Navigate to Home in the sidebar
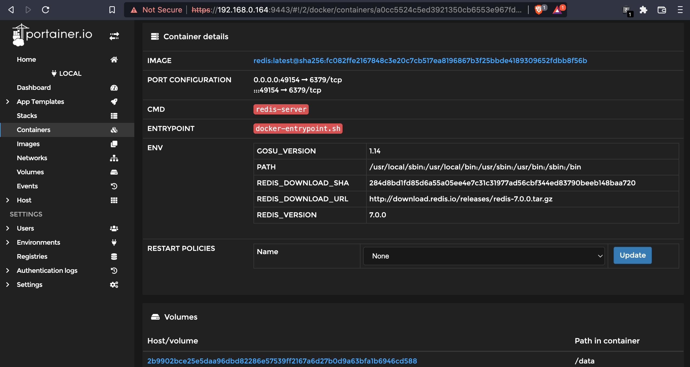 [26, 59]
